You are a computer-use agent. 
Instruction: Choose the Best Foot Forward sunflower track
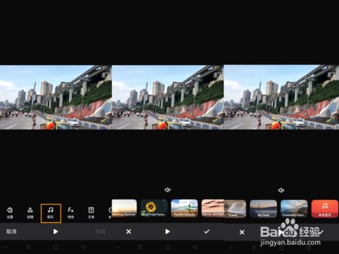[x=154, y=208]
